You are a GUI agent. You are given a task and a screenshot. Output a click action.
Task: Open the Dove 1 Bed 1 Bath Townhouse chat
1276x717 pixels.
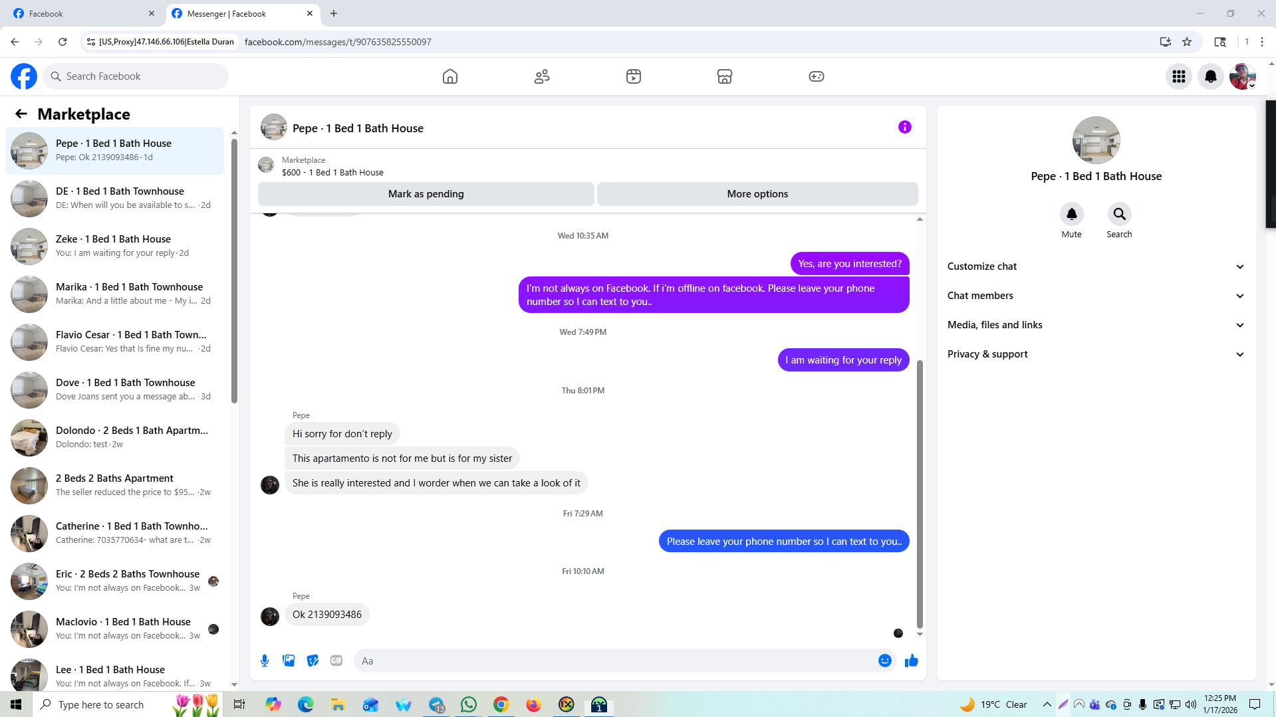tap(115, 389)
